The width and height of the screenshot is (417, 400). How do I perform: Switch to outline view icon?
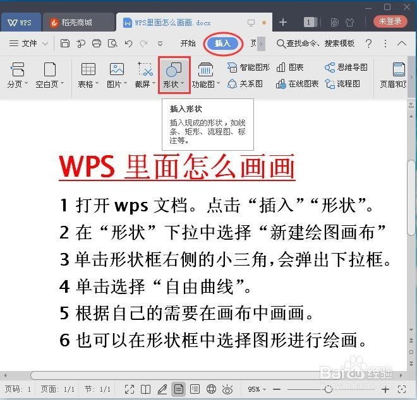click(x=195, y=389)
